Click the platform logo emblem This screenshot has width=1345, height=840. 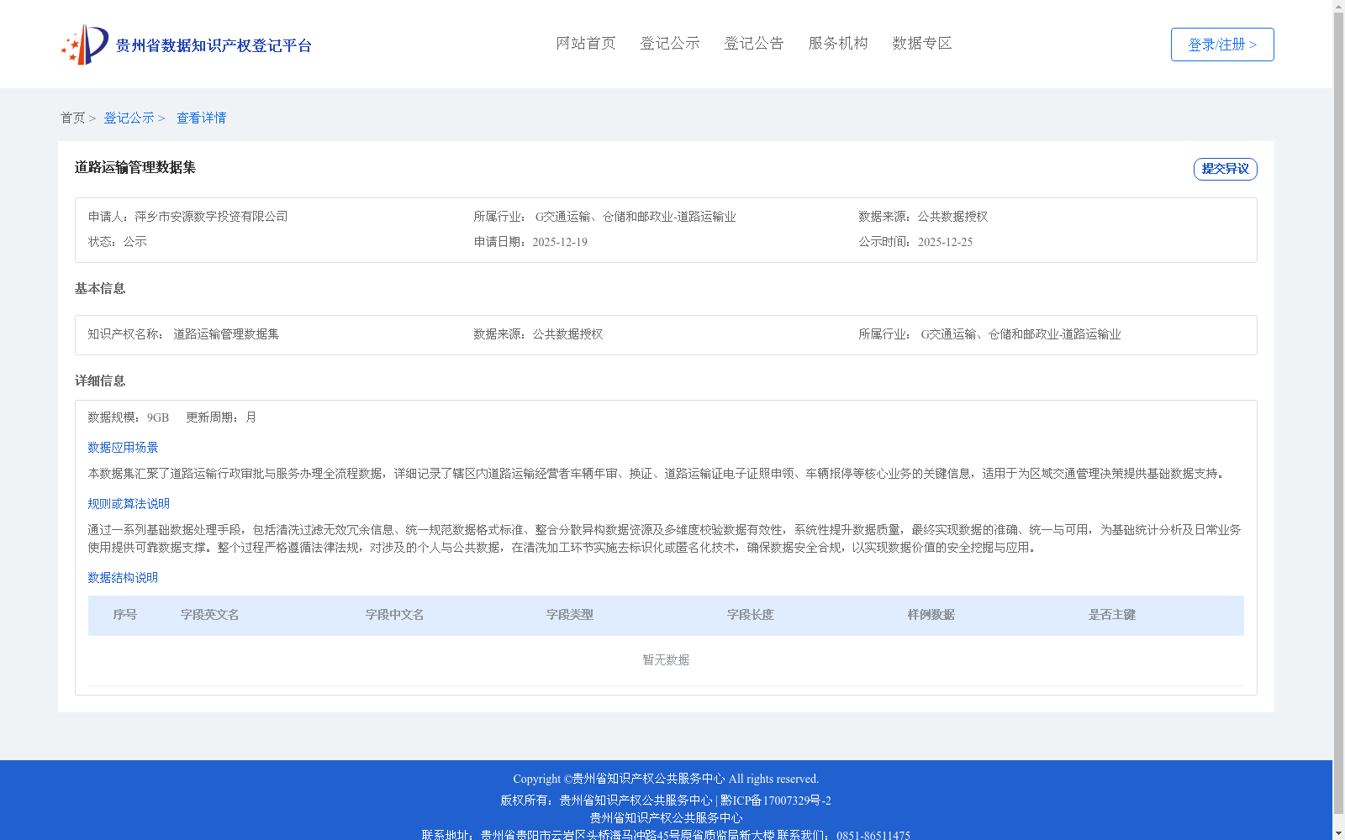point(85,45)
